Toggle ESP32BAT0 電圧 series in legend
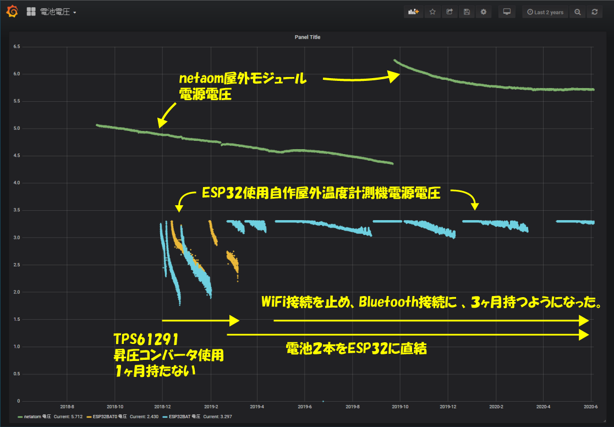614x427 pixels. point(109,417)
